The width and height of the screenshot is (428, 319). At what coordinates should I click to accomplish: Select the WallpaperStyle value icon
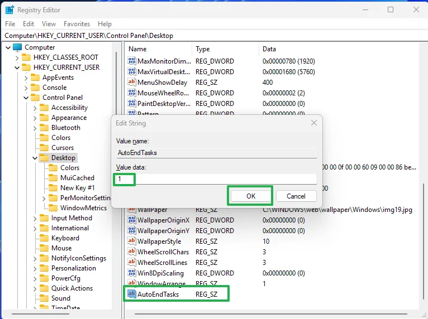tap(132, 241)
